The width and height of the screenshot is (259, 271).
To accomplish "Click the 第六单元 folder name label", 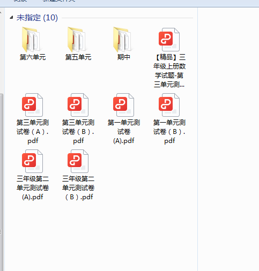I will pyautogui.click(x=33, y=57).
